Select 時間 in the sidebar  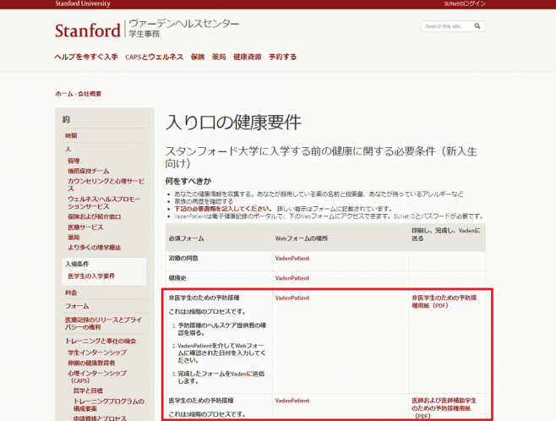pos(71,135)
